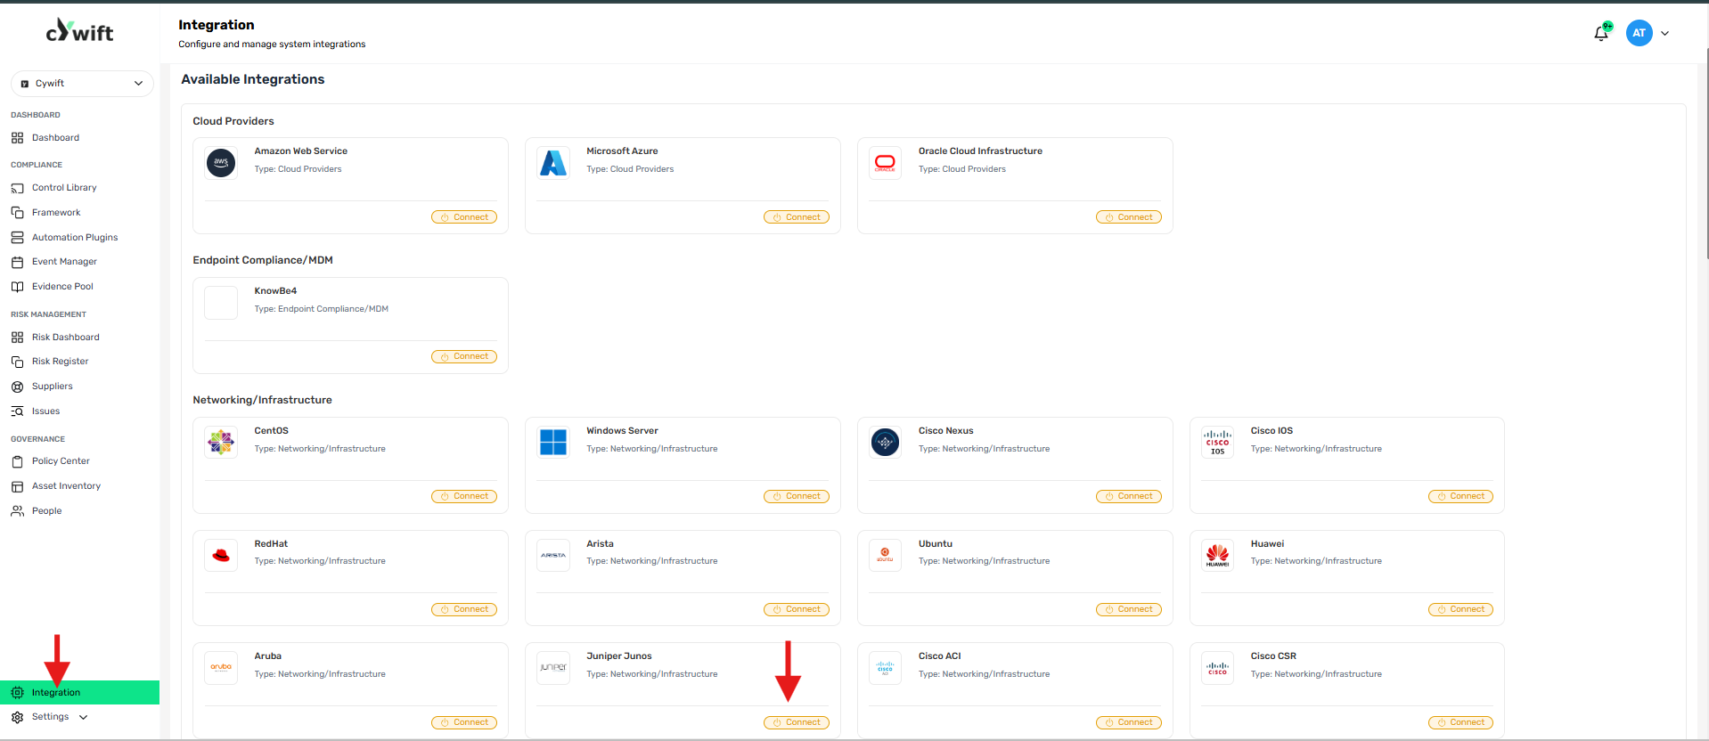This screenshot has height=741, width=1709.
Task: Click the Microsoft Azure logo
Action: [x=553, y=163]
